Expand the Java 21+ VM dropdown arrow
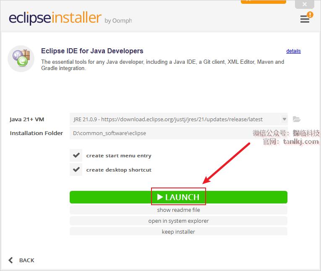The width and height of the screenshot is (321, 271). (284, 119)
